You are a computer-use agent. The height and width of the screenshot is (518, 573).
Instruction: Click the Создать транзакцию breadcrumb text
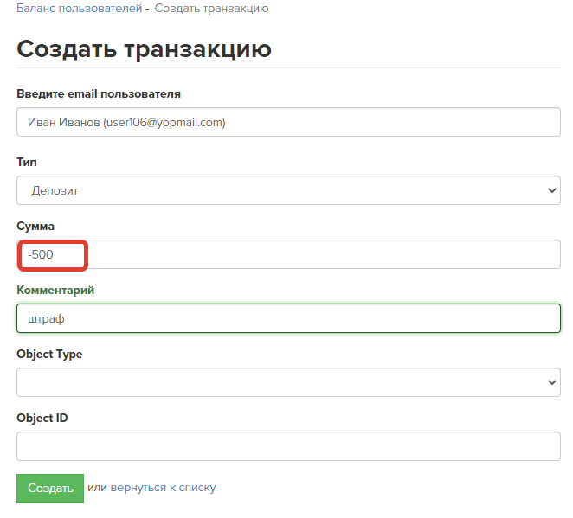tap(211, 8)
